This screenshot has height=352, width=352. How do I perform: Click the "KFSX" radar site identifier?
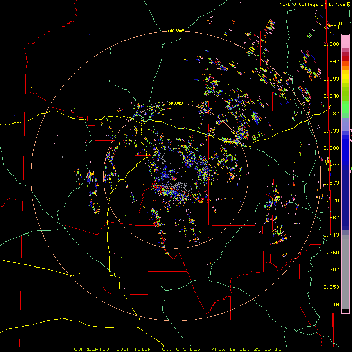click(219, 349)
